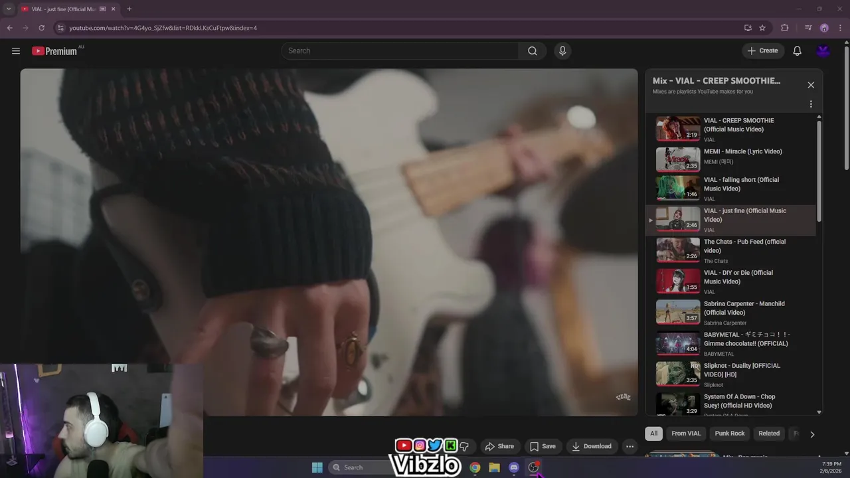The image size is (850, 478).
Task: Open more video actions ellipsis
Action: [x=630, y=446]
